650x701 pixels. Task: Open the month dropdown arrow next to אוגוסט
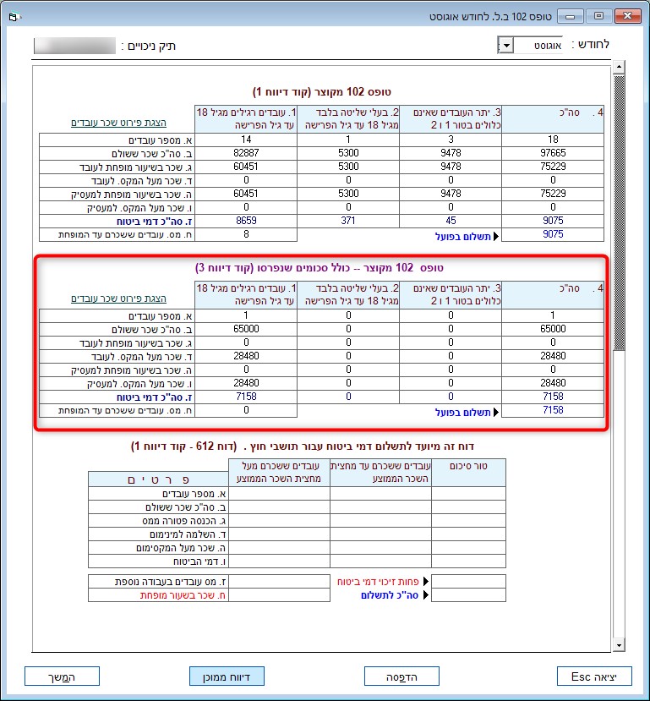[x=505, y=45]
